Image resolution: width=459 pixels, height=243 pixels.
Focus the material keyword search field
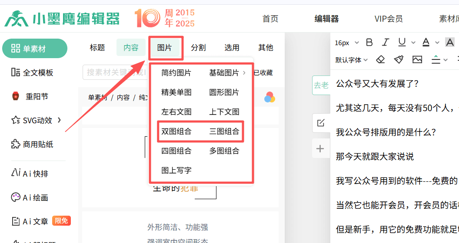(115, 72)
